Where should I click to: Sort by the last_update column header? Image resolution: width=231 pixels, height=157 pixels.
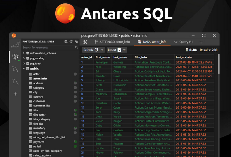click(x=183, y=57)
